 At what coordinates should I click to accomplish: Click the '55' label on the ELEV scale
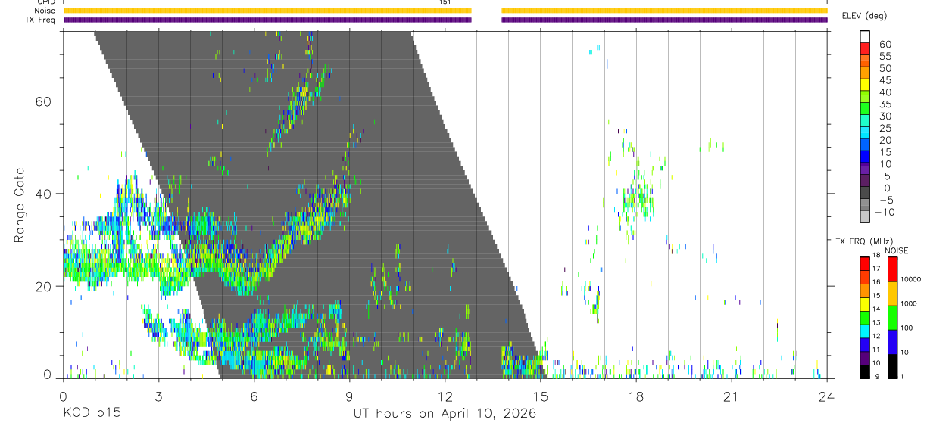click(885, 56)
